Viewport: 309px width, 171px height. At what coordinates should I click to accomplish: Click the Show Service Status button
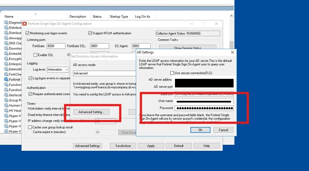tap(187, 47)
